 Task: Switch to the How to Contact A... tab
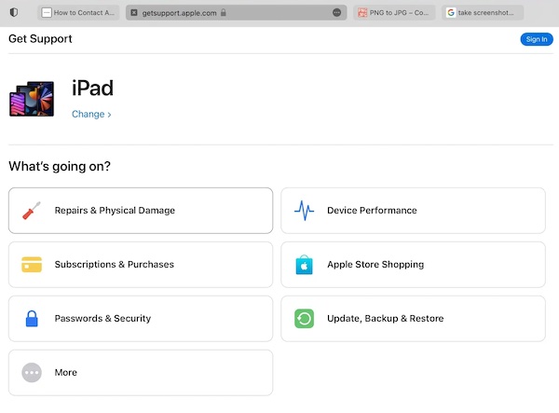coord(78,12)
